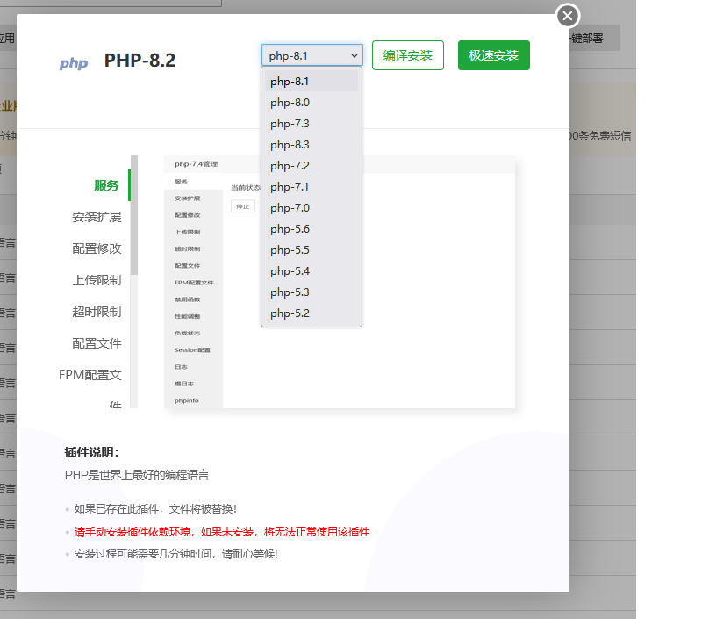Click the green 极速安装 fast install button
The height and width of the screenshot is (619, 702).
(494, 55)
